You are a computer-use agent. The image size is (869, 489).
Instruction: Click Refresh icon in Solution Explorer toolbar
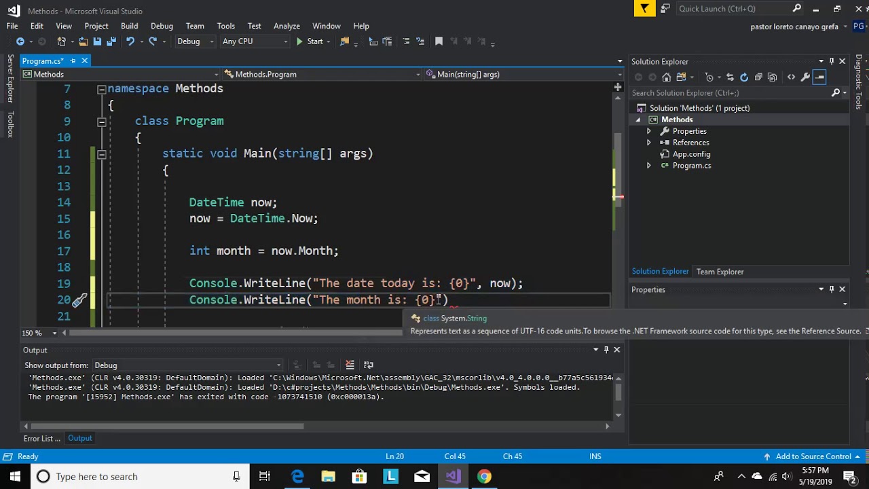[x=744, y=77]
